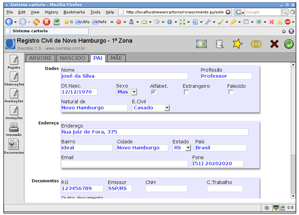Click the yellow star header icon
Viewport: 299px width, 215px height.
pyautogui.click(x=237, y=44)
